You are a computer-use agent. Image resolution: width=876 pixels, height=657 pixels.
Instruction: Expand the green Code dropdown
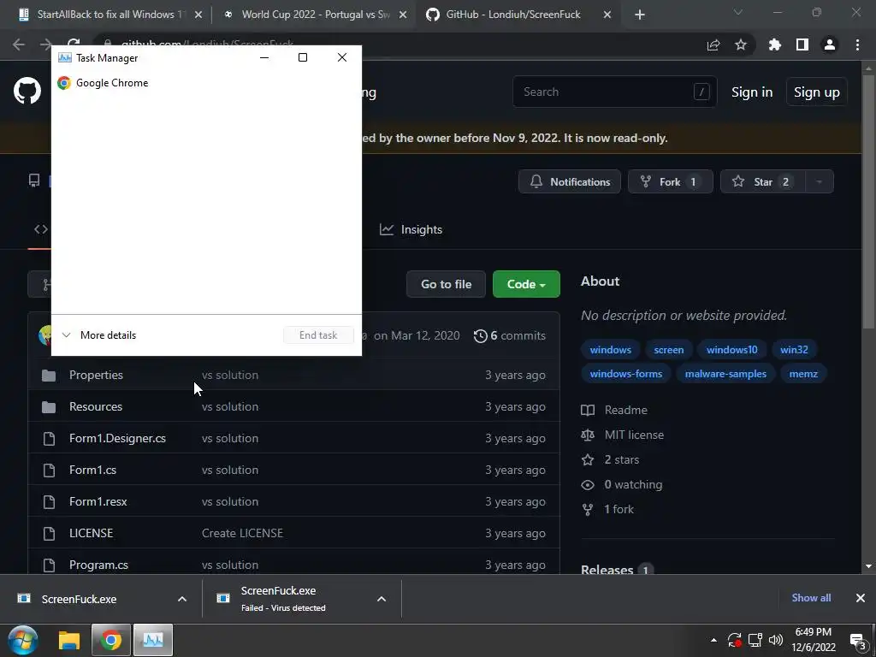pyautogui.click(x=526, y=284)
